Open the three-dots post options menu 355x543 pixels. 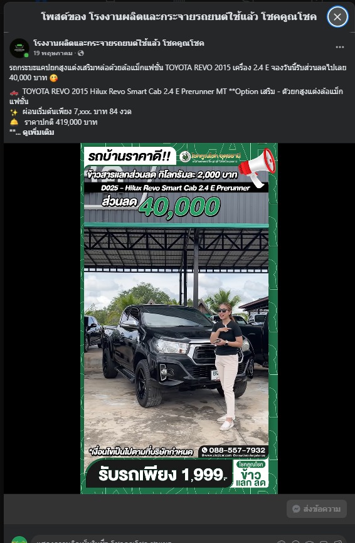tap(340, 47)
